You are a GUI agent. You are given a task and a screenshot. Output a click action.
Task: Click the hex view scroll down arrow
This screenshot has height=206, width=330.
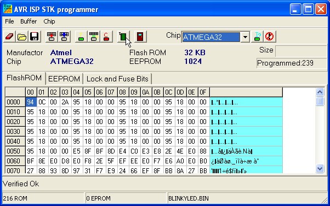coord(320,168)
